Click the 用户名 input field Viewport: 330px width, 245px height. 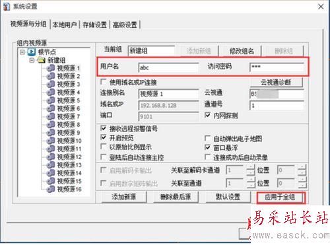[x=168, y=67]
